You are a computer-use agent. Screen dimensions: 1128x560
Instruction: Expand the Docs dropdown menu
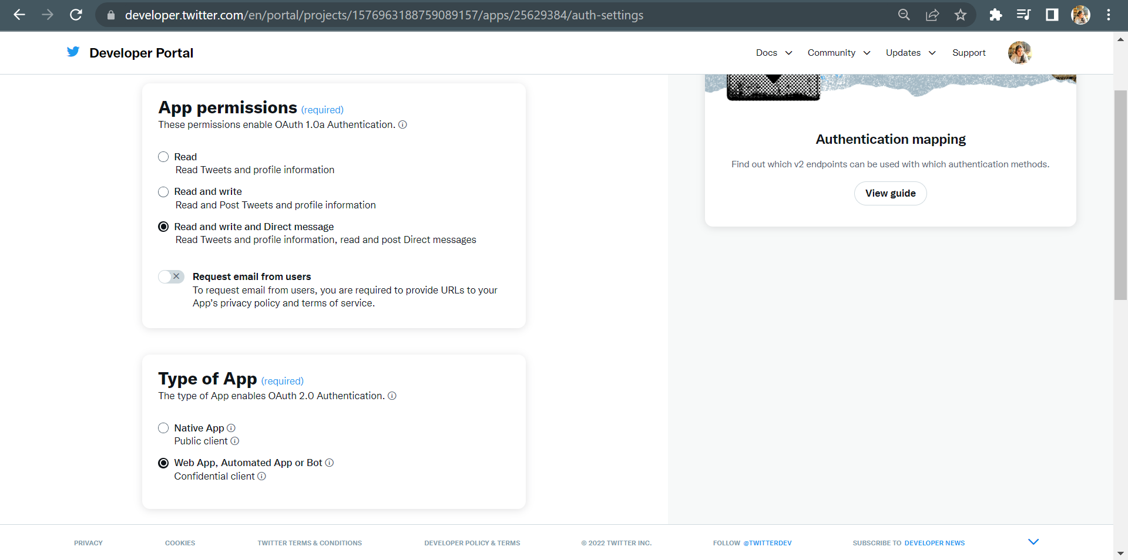pos(774,53)
